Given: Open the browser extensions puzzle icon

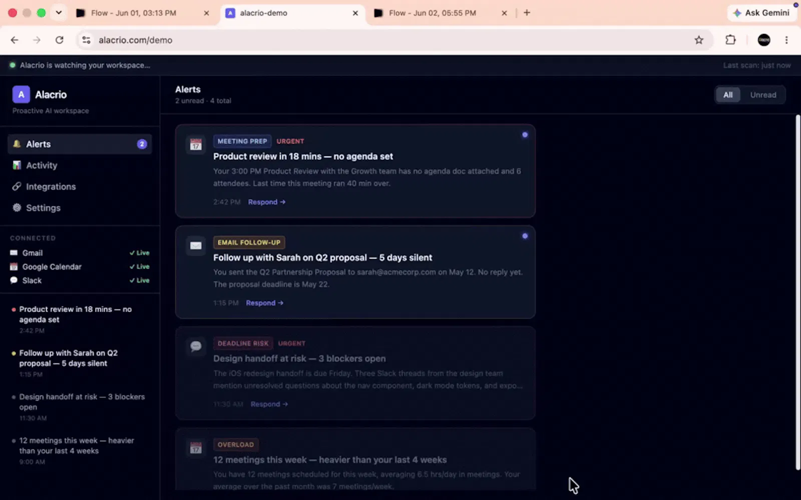Looking at the screenshot, I should point(731,40).
